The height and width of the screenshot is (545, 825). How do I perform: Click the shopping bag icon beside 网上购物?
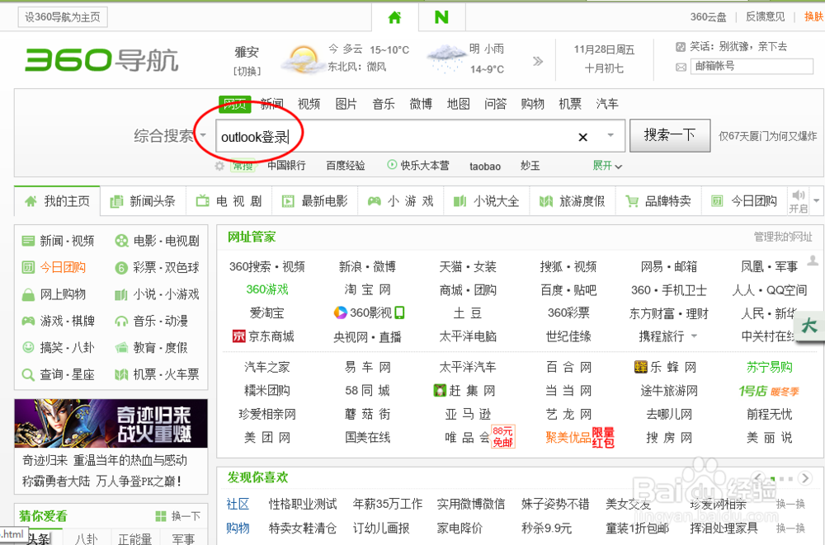[x=28, y=294]
